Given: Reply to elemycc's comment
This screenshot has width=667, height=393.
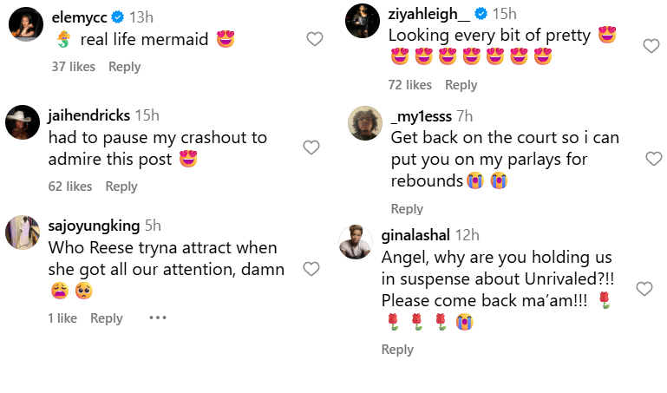Looking at the screenshot, I should click(x=124, y=67).
